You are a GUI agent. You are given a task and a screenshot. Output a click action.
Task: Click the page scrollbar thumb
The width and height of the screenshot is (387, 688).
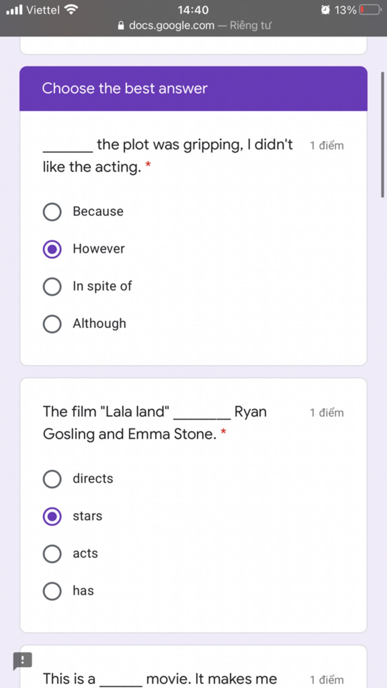tap(382, 134)
